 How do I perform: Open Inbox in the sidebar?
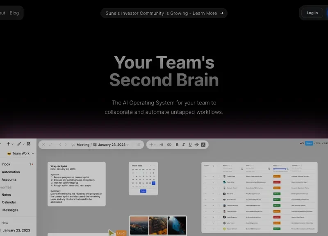6,164
